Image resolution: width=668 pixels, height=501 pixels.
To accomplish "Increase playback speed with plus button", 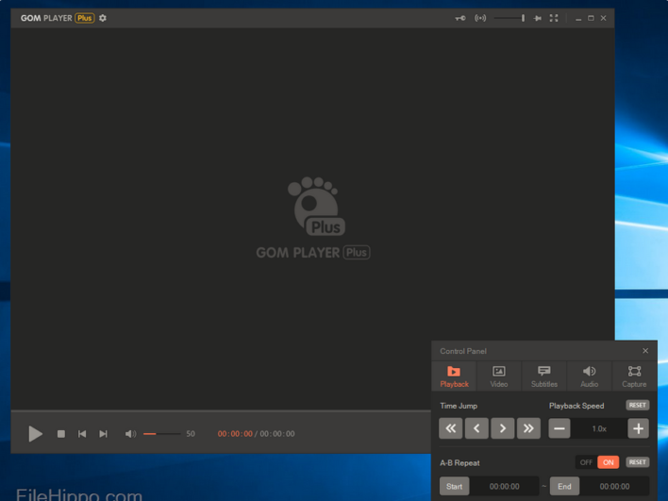I will (638, 428).
